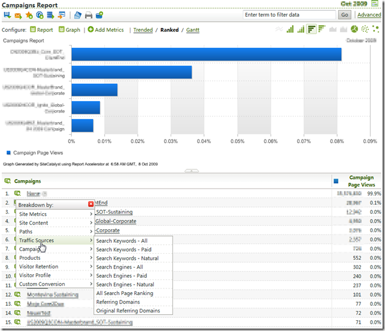Select the pie chart graph type
Screen dimensions: 385x331
pos(354,29)
